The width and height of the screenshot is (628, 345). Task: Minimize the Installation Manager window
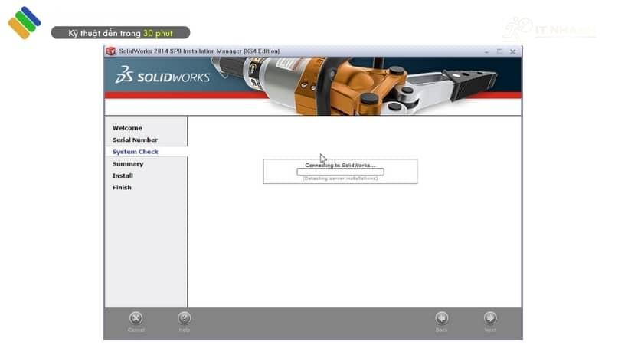click(486, 51)
